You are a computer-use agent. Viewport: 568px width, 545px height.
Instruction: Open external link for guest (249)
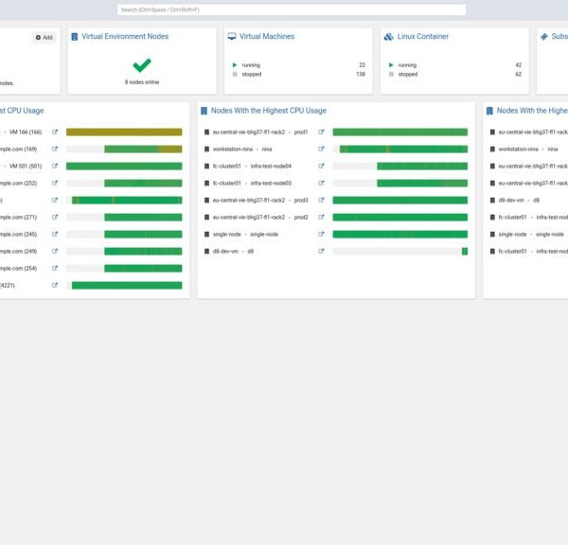pyautogui.click(x=55, y=251)
